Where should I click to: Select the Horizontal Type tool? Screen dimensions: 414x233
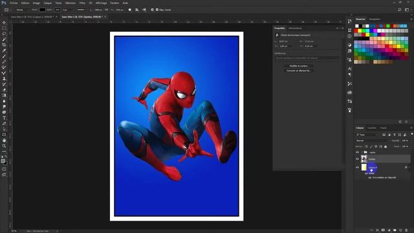click(5, 118)
